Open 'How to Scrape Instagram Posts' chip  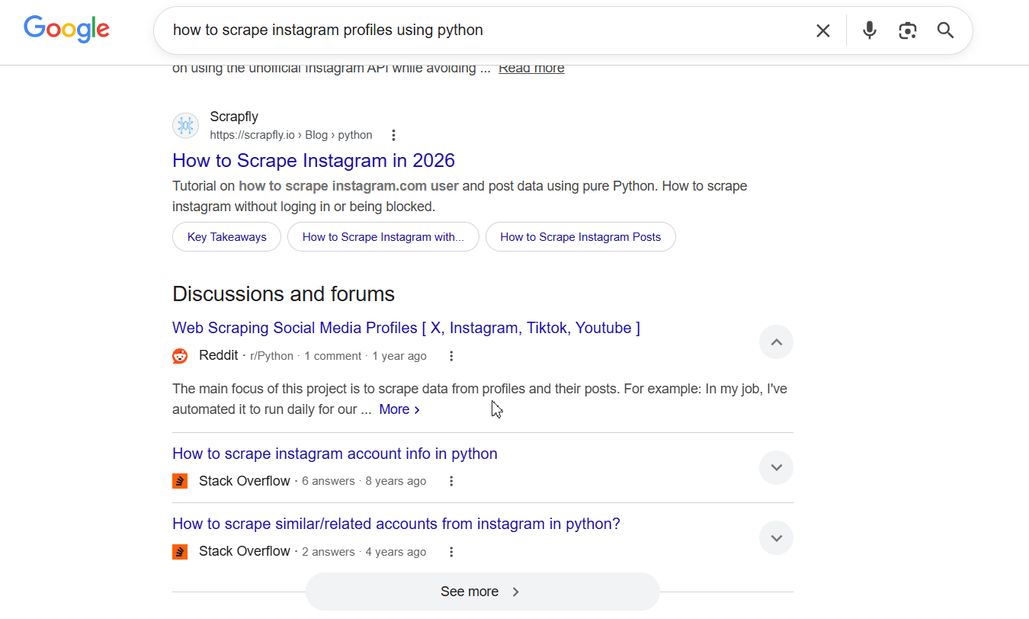pyautogui.click(x=581, y=237)
